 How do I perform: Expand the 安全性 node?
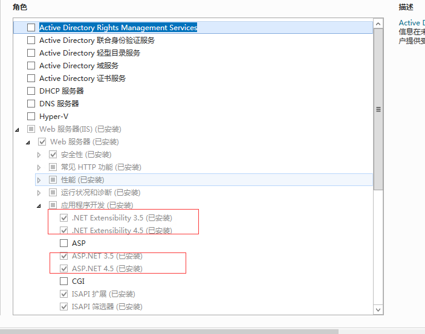(39, 155)
